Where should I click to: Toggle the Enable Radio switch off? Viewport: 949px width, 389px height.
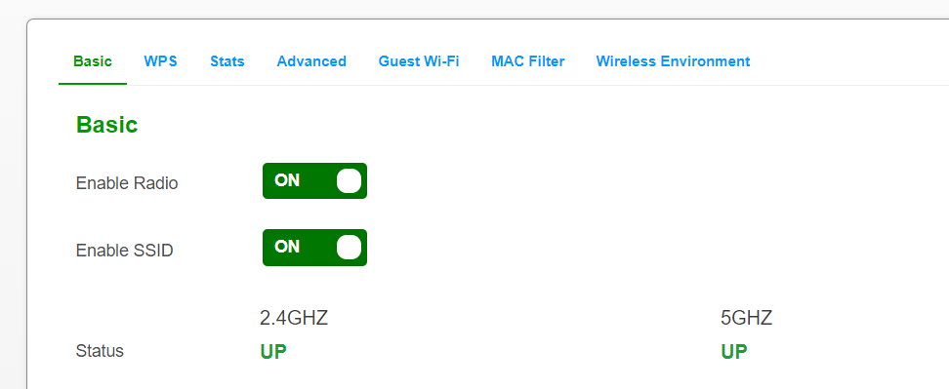pyautogui.click(x=314, y=180)
